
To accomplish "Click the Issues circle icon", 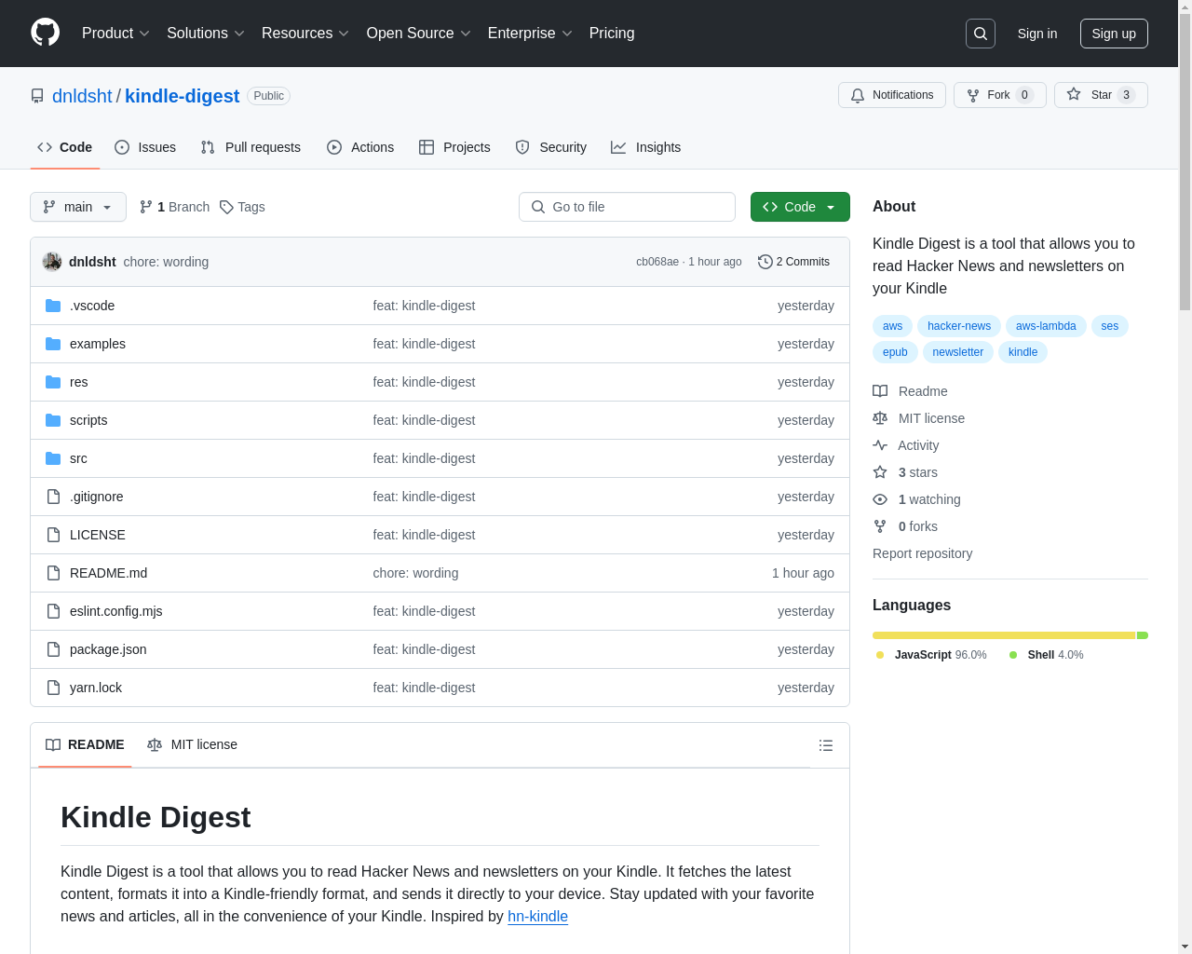I will pos(122,147).
